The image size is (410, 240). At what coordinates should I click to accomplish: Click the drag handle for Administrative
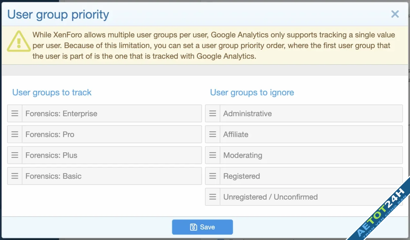coord(213,113)
